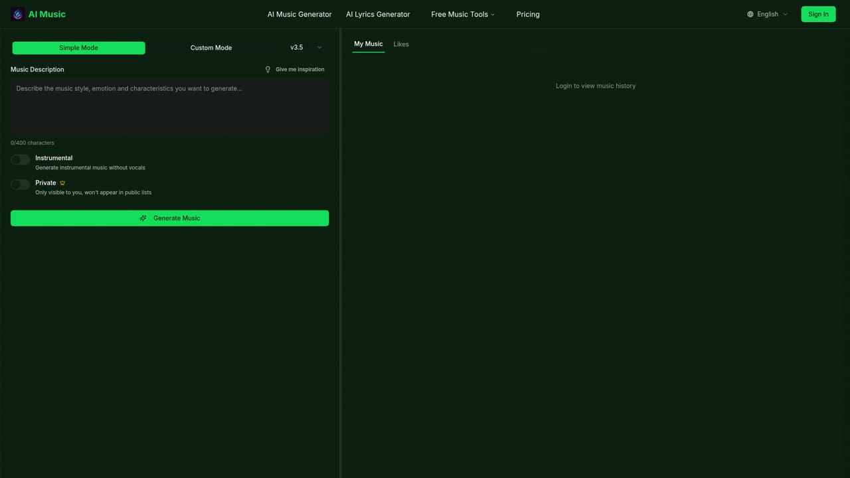
Task: Click the gold crown premium icon
Action: click(x=62, y=183)
